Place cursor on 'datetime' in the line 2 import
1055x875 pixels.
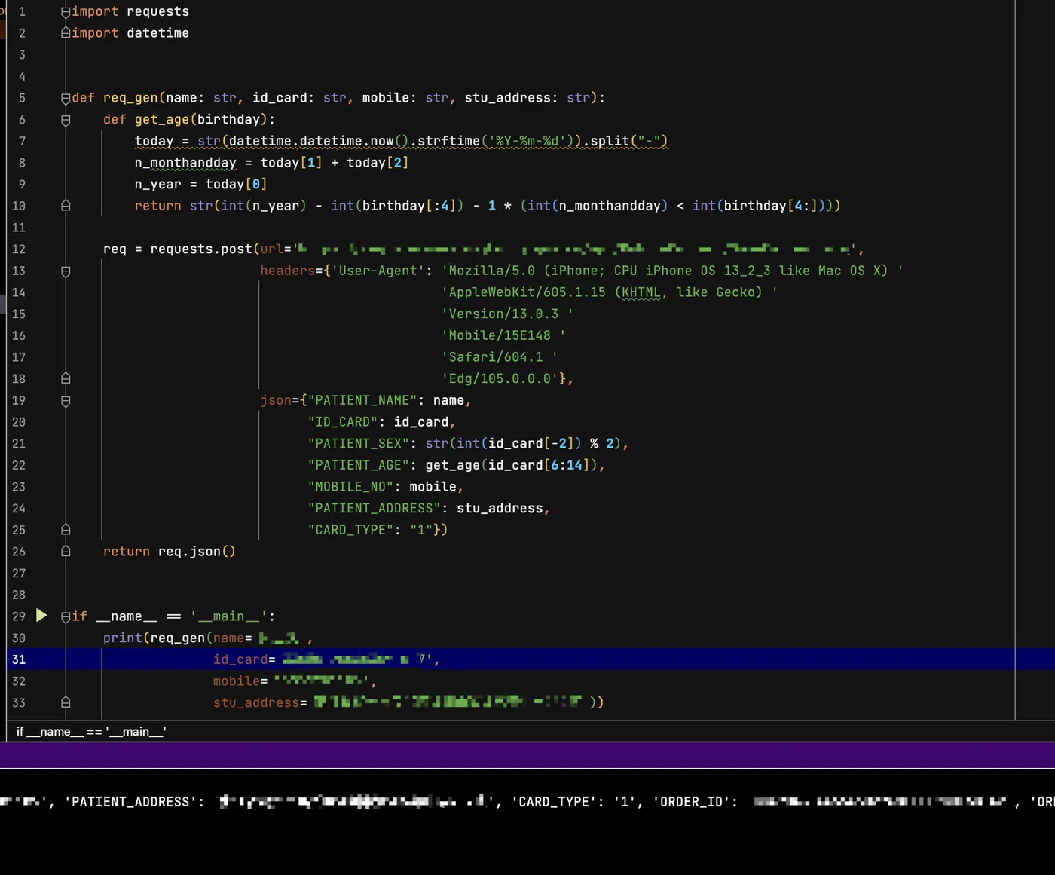tap(157, 33)
